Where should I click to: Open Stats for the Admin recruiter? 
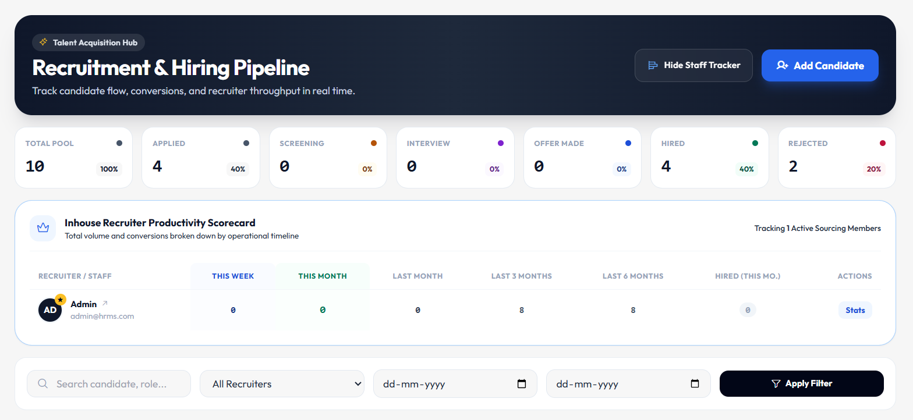click(855, 310)
